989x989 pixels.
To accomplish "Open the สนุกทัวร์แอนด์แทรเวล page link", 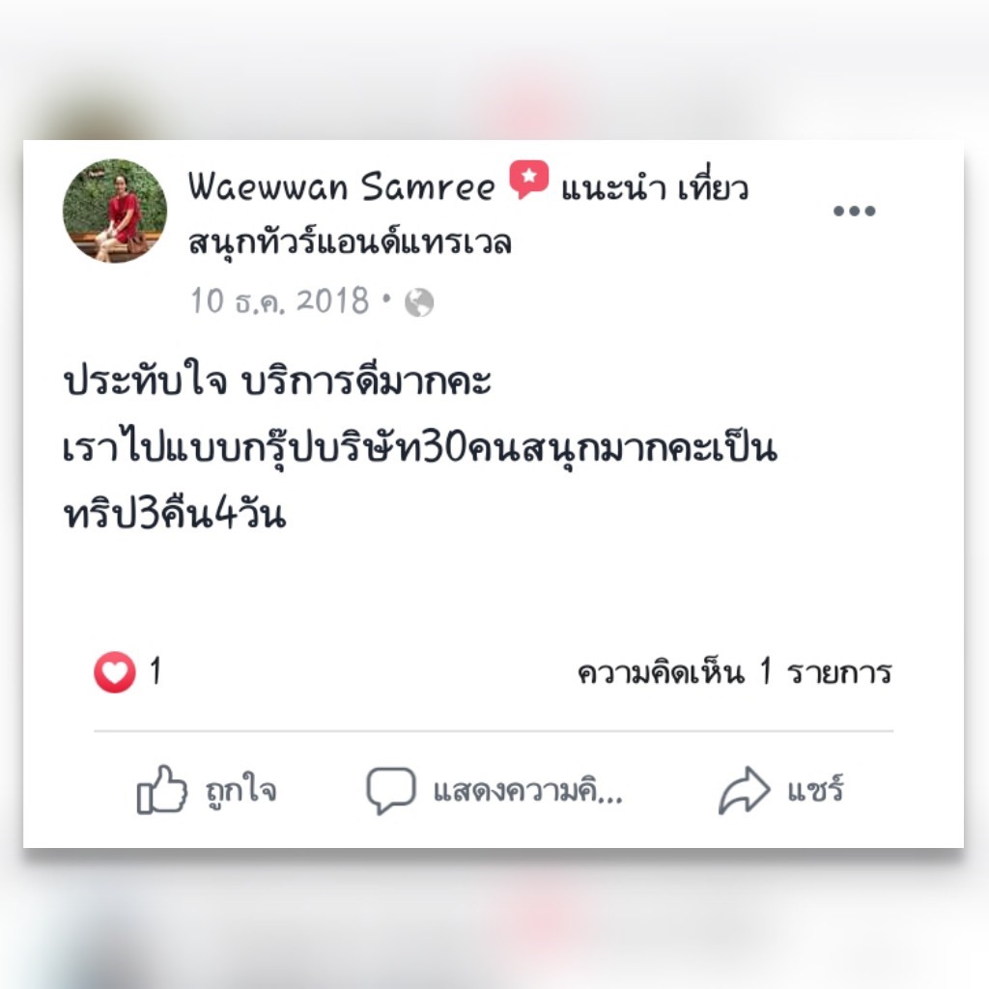I will pyautogui.click(x=350, y=242).
